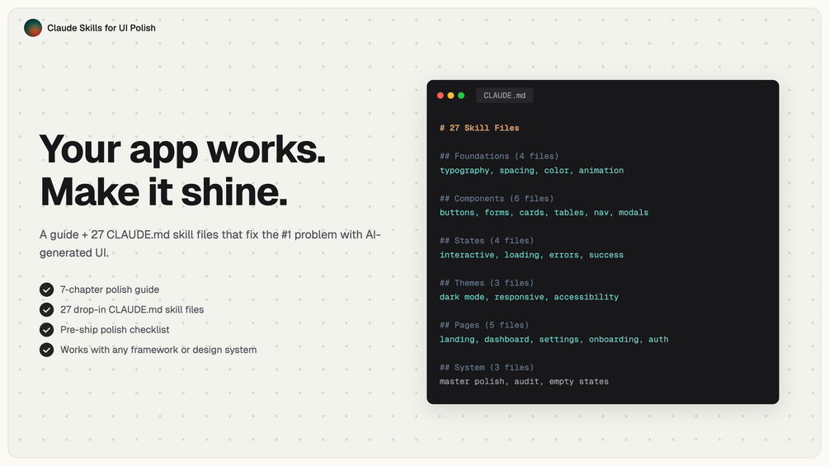
Task: Click the '## System (3 files)' line
Action: coord(487,367)
